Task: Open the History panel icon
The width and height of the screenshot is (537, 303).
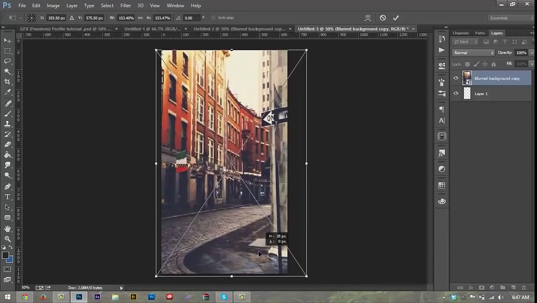Action: [x=442, y=39]
